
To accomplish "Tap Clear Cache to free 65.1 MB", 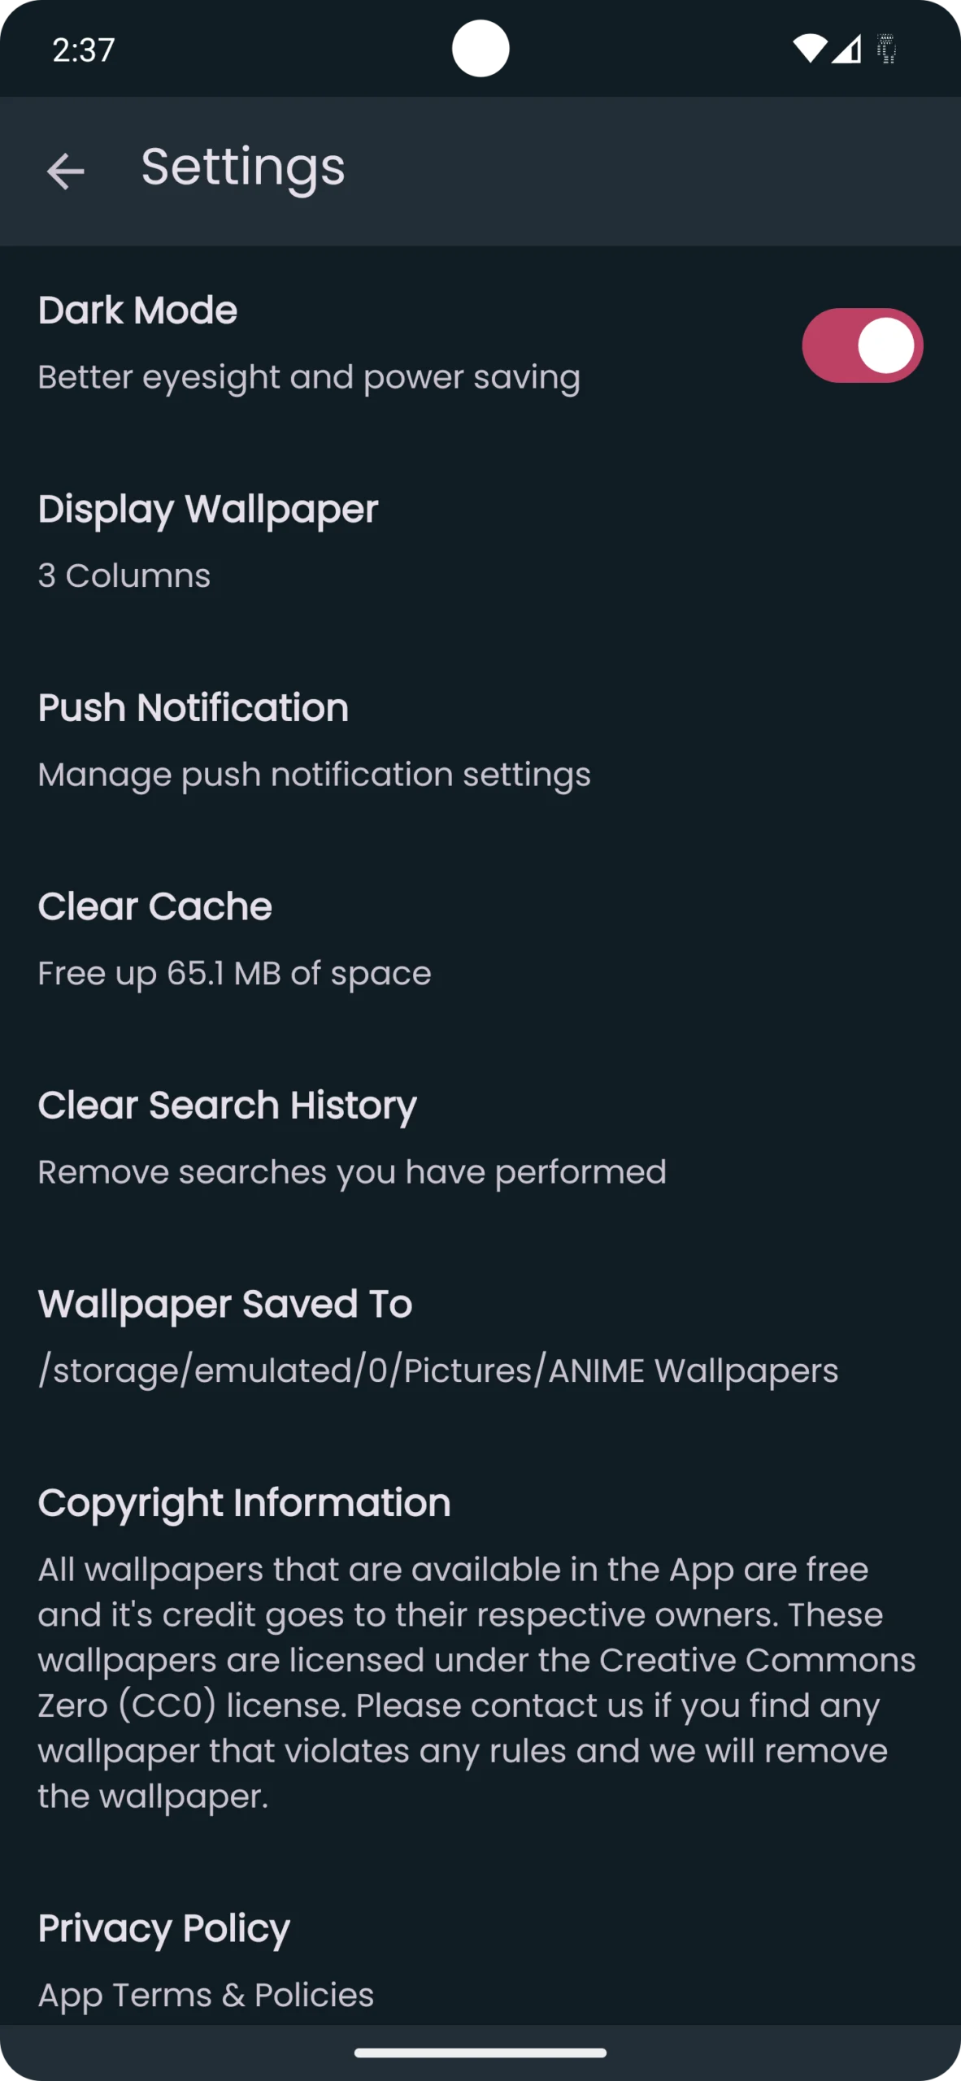I will (x=154, y=906).
